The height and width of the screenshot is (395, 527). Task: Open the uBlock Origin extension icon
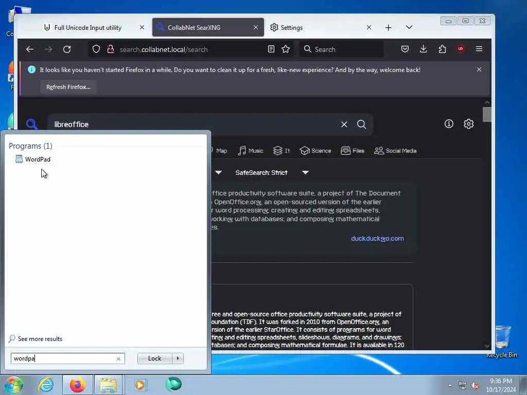point(461,49)
